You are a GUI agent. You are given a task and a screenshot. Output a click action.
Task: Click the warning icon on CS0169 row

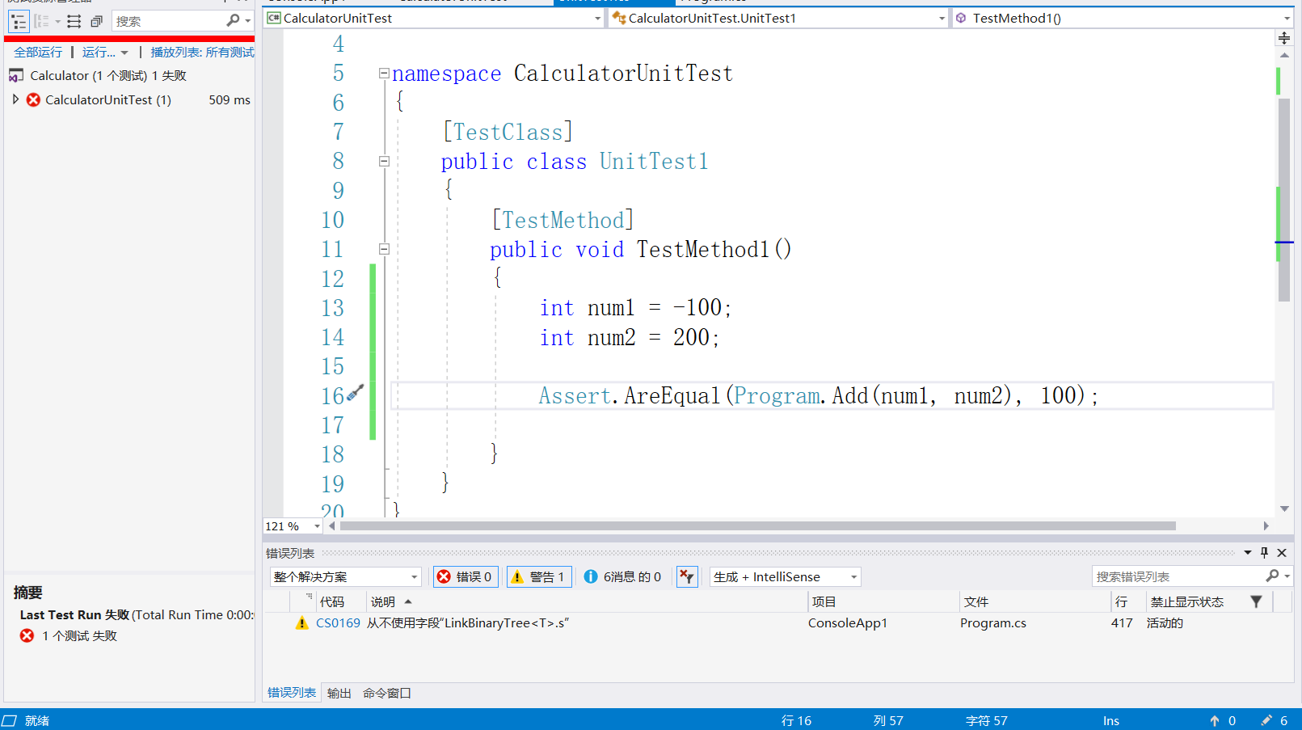301,623
